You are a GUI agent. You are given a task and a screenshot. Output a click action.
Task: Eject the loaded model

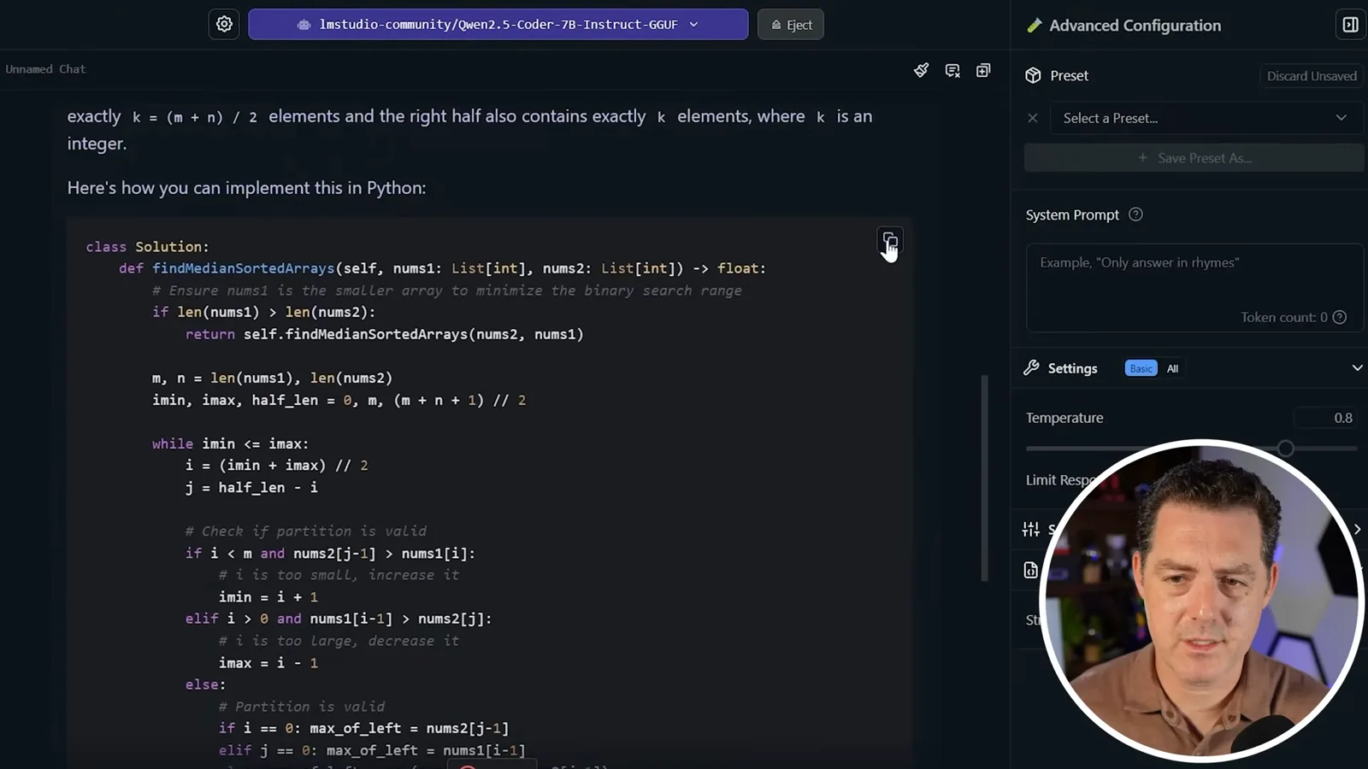pos(791,25)
